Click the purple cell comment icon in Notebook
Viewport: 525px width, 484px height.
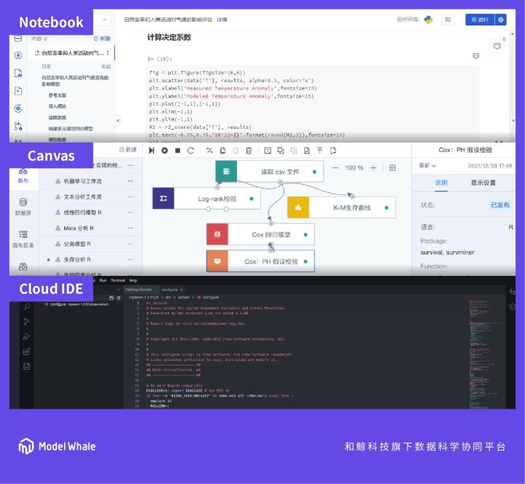[475, 56]
